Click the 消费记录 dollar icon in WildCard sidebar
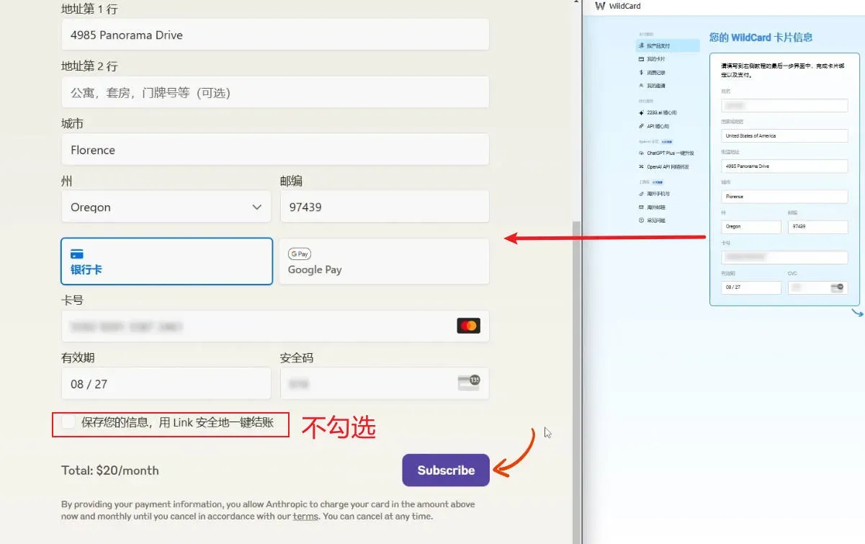This screenshot has height=544, width=865. pyautogui.click(x=641, y=72)
